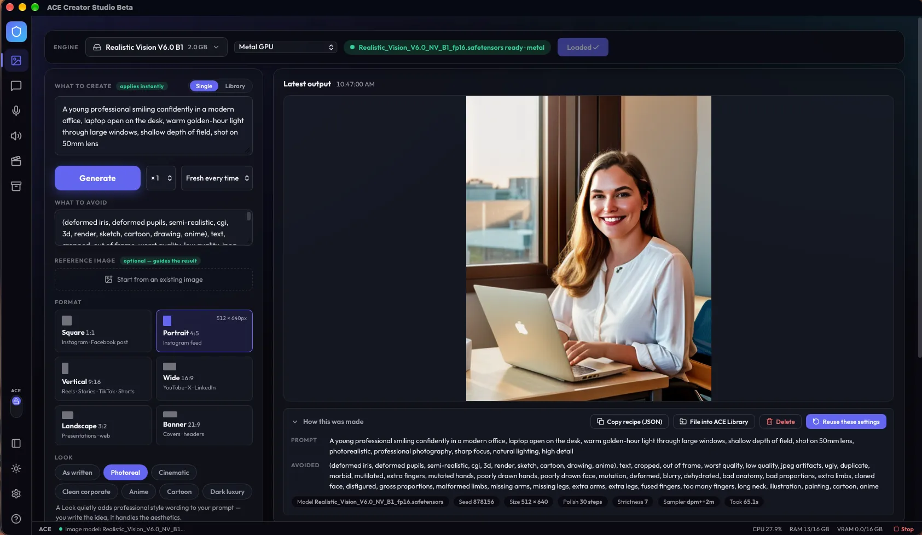
Task: Select Wide 16:9 format card
Action: (x=204, y=379)
